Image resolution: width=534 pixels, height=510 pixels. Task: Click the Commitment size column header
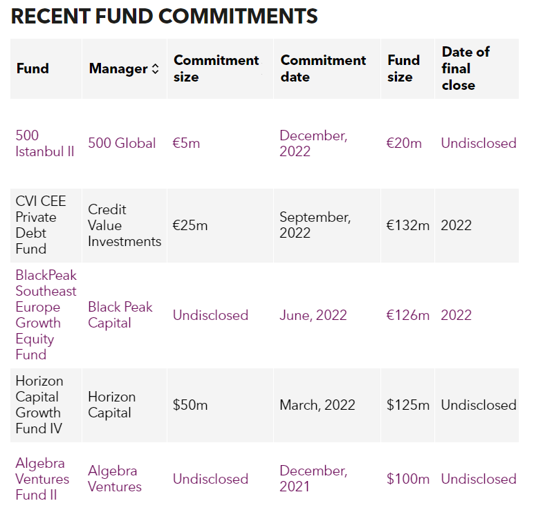[217, 68]
